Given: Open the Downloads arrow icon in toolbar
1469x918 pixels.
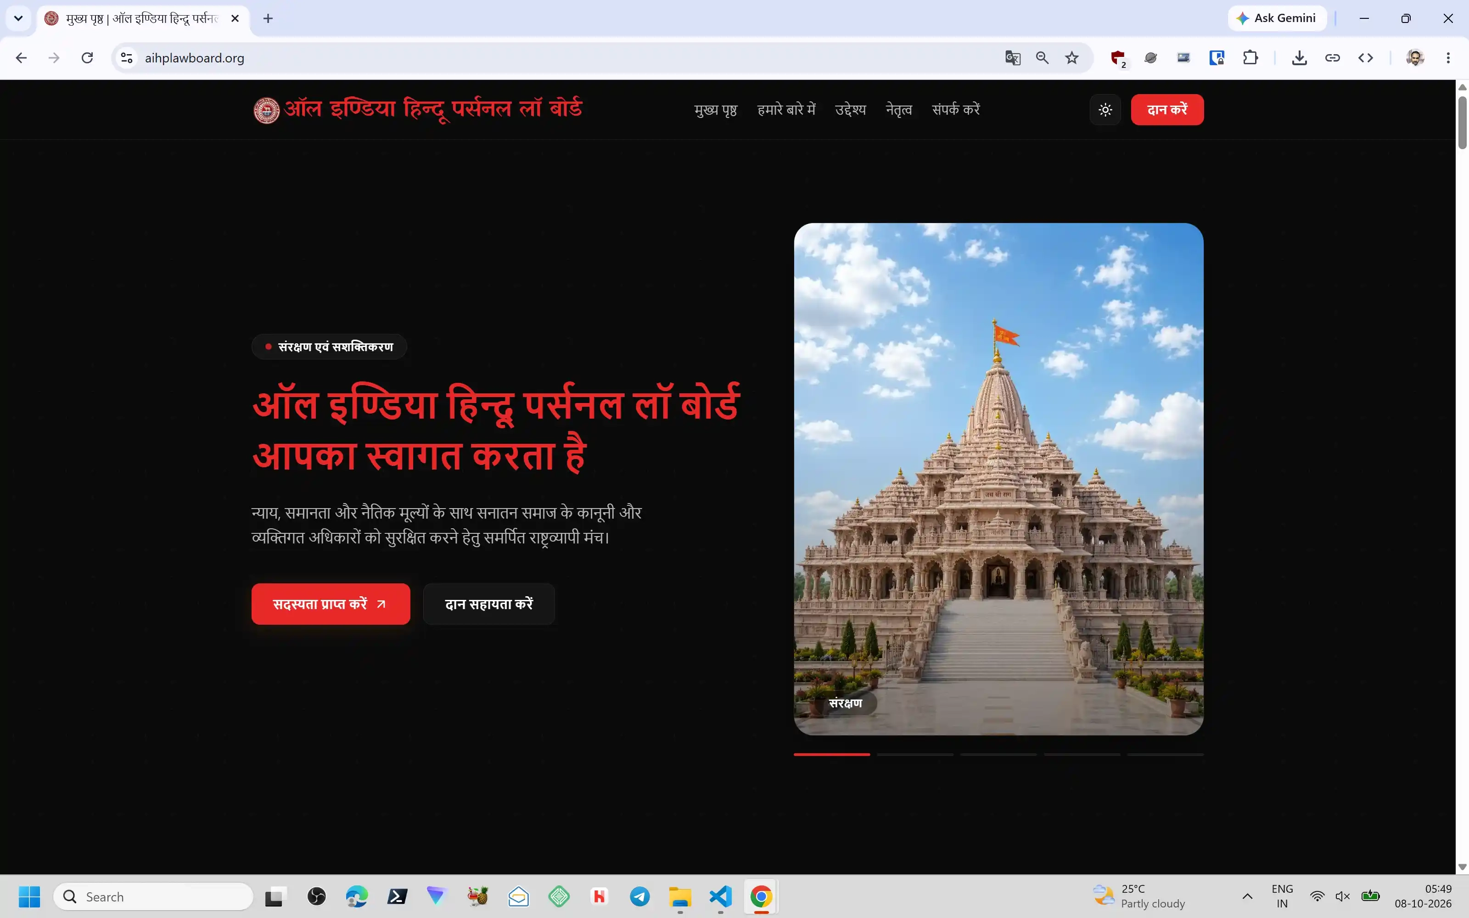Looking at the screenshot, I should tap(1299, 58).
